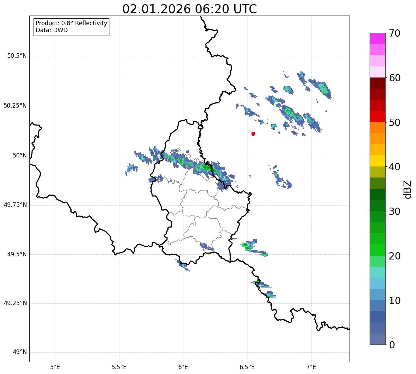
Task: Click the latitude label 50°N
Action: pyautogui.click(x=19, y=155)
